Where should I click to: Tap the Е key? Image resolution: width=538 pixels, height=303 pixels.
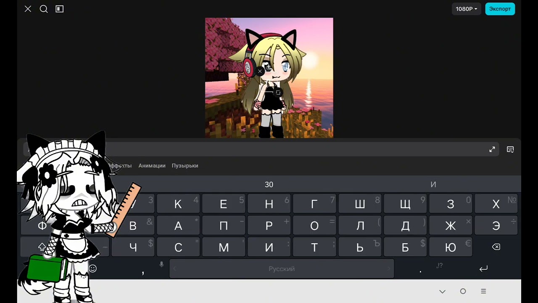point(223,204)
